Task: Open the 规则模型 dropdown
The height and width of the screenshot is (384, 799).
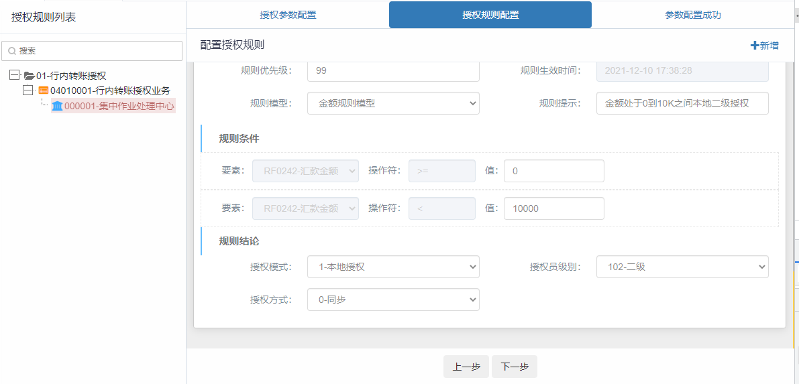Action: click(x=393, y=103)
